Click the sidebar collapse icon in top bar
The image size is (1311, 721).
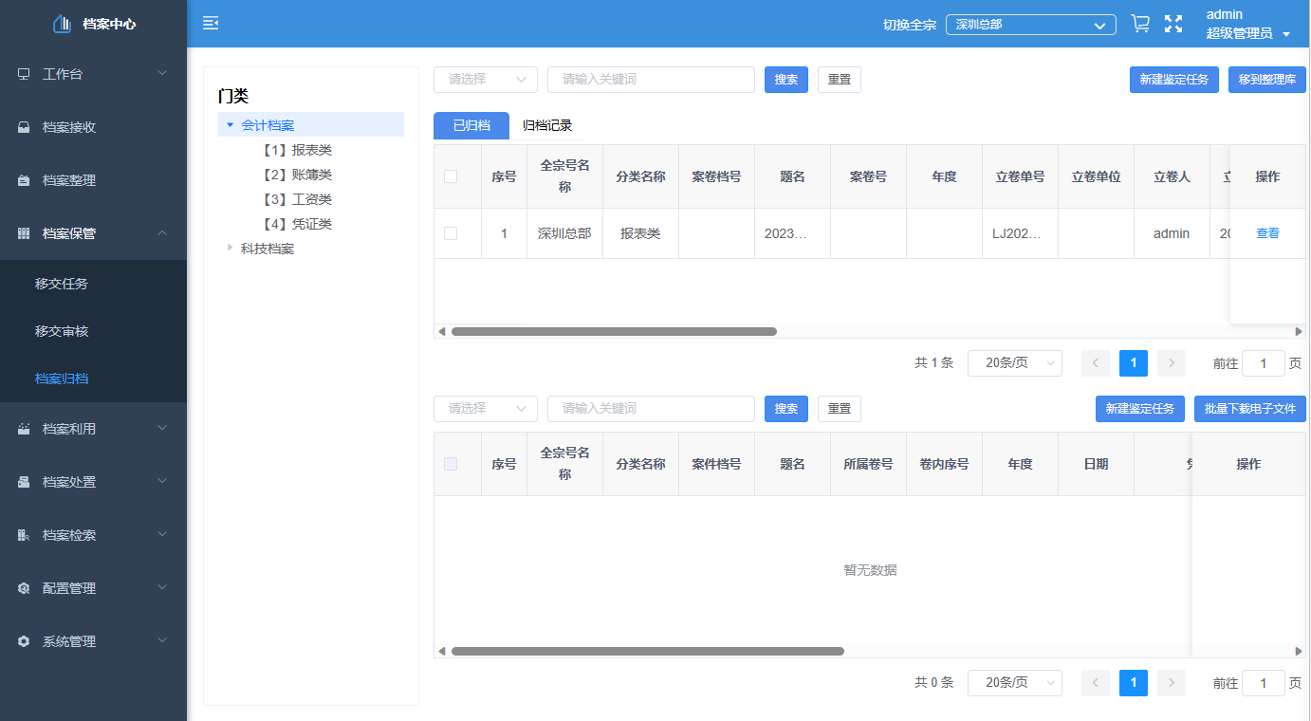210,22
